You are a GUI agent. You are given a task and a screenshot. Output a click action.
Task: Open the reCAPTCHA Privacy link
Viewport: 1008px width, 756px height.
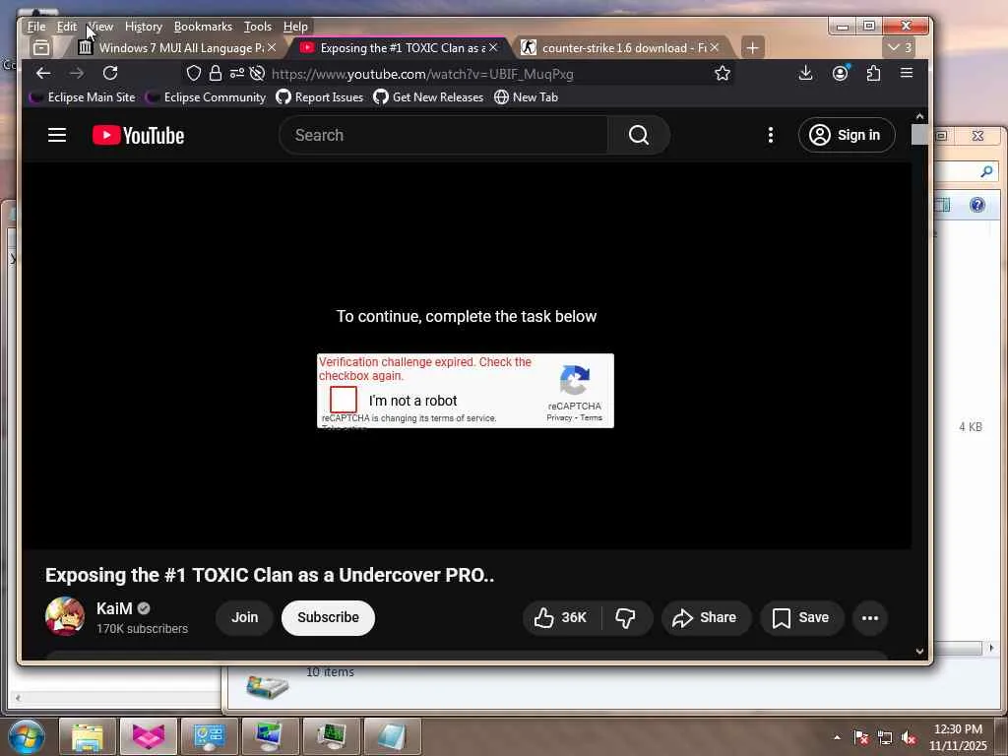click(x=559, y=417)
